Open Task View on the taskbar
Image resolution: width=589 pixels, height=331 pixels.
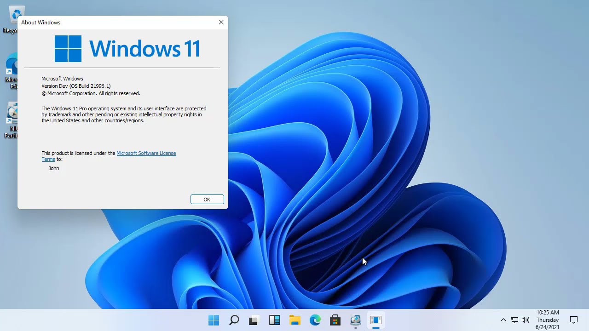pyautogui.click(x=254, y=320)
